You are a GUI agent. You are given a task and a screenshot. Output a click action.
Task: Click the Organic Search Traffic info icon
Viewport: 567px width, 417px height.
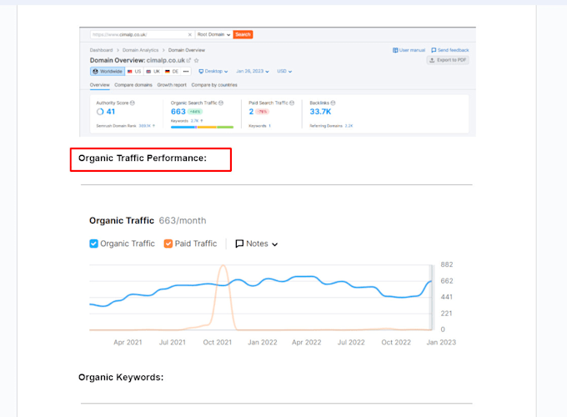tap(221, 103)
